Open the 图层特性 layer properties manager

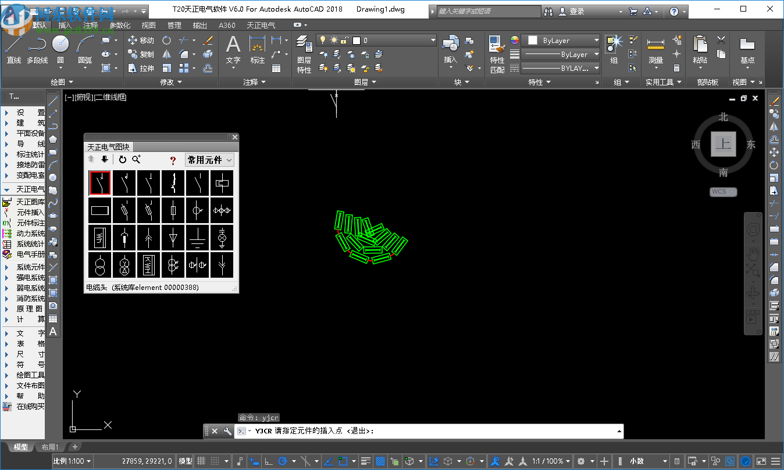(304, 53)
